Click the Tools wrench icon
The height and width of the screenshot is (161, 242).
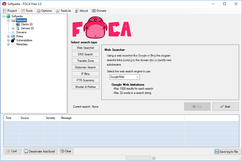pos(23,11)
